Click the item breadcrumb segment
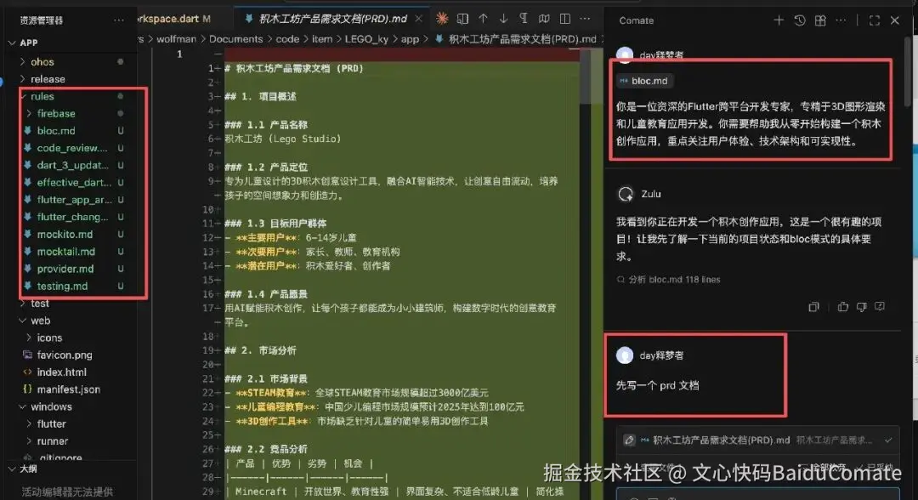This screenshot has height=500, width=918. (322, 38)
